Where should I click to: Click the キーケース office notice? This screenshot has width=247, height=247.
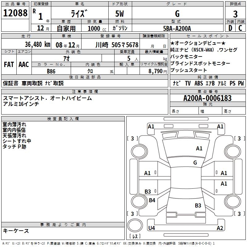(x=16, y=231)
